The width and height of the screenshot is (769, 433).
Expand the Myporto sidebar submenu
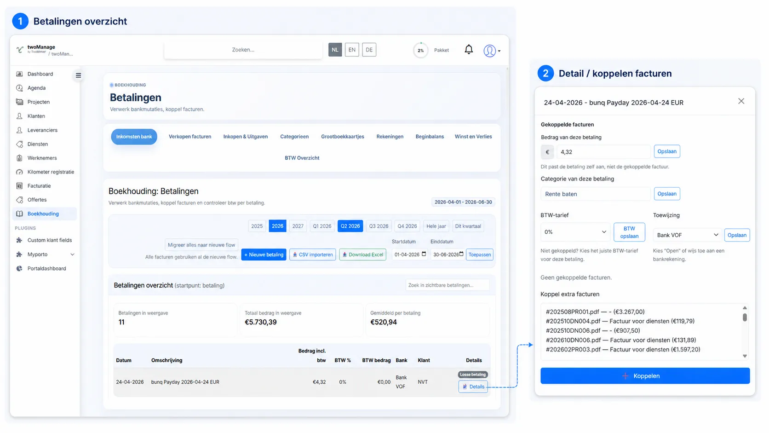click(72, 254)
